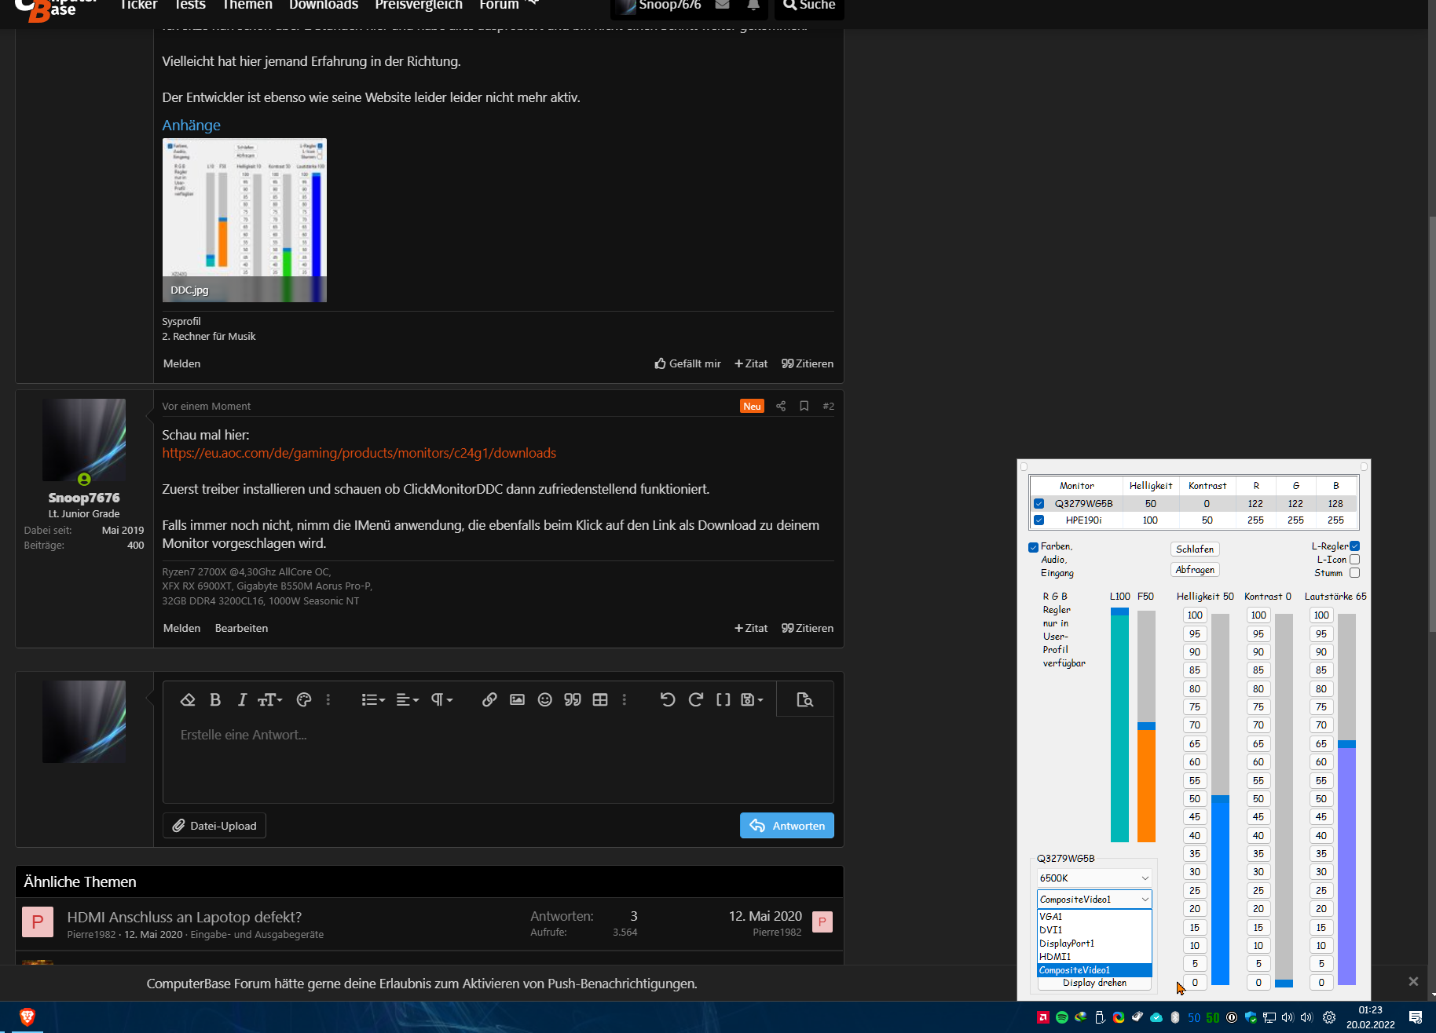Open inbox envelope icon in header

coord(723,5)
